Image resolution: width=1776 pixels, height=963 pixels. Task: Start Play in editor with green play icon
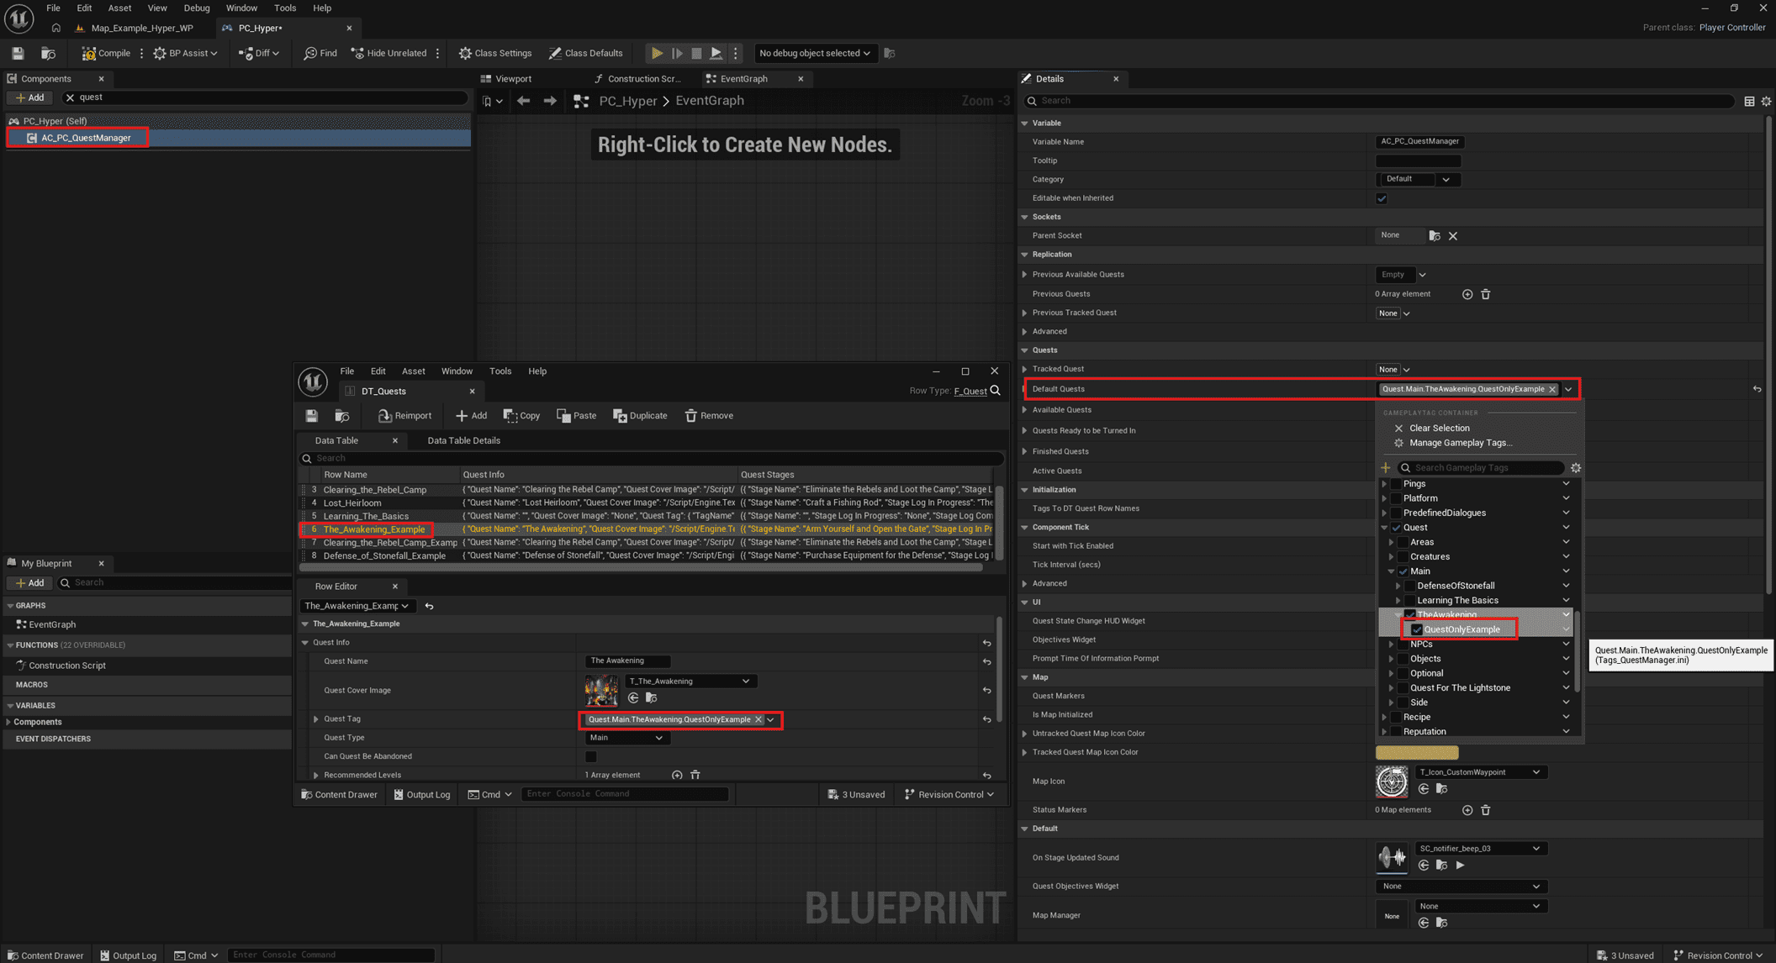tap(657, 53)
